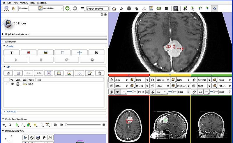Toggle visibility eye of annotation 33.2
The image size is (233, 143).
12,84
